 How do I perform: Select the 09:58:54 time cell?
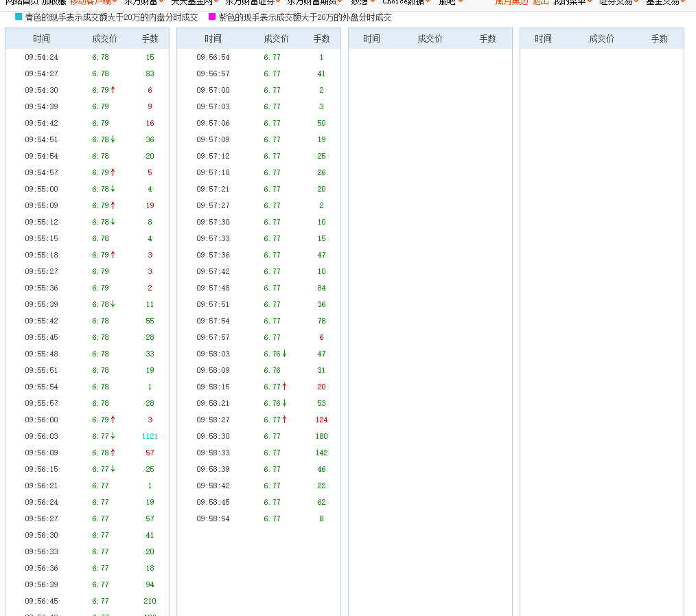click(x=213, y=518)
